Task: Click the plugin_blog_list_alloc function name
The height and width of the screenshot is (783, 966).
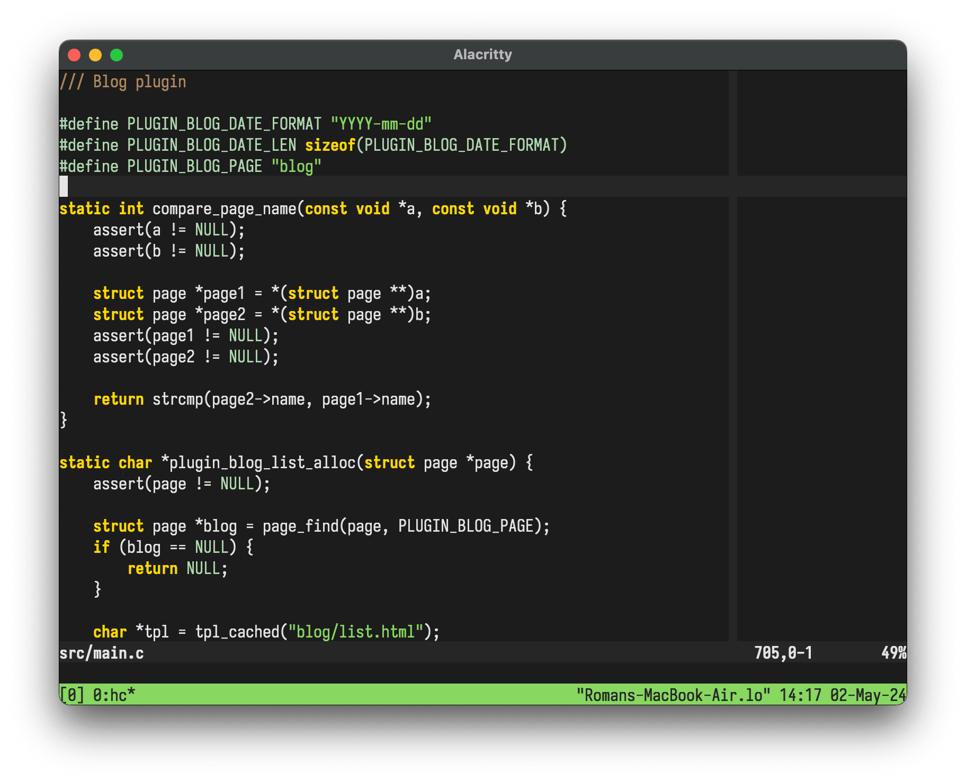Action: [262, 463]
